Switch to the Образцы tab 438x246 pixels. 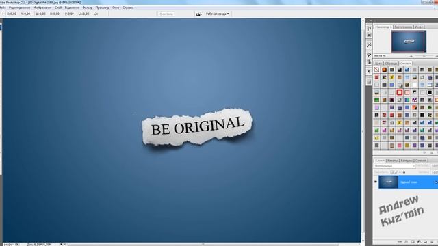[391, 64]
